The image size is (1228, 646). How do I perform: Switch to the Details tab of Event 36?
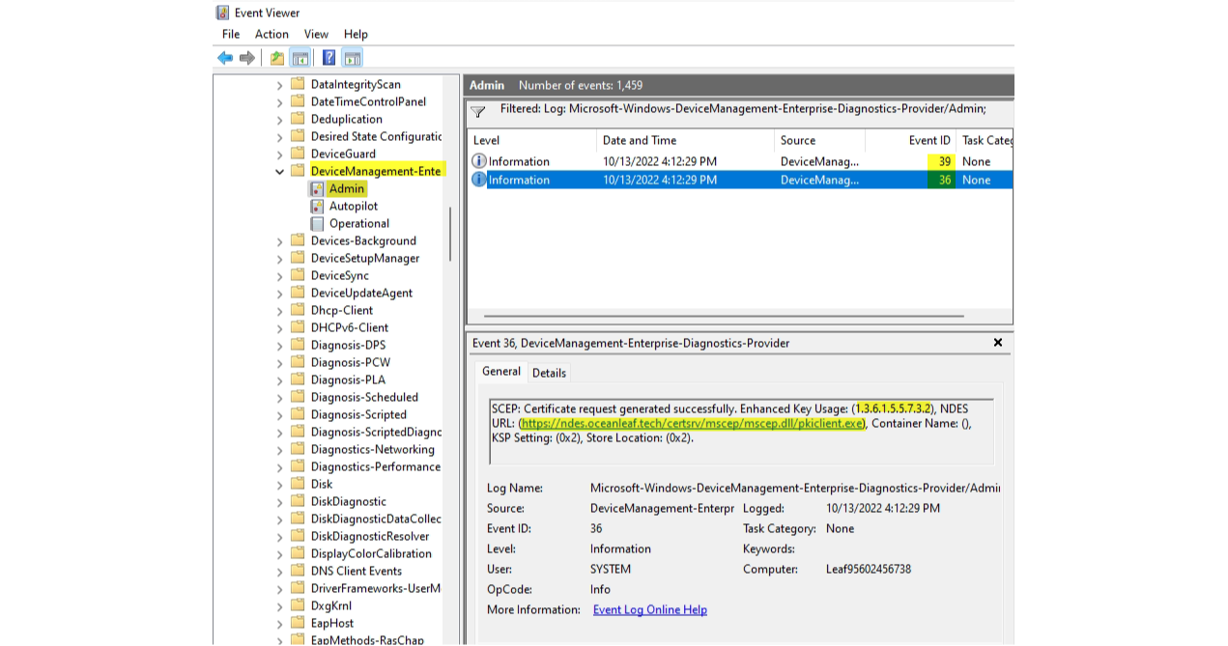[549, 372]
